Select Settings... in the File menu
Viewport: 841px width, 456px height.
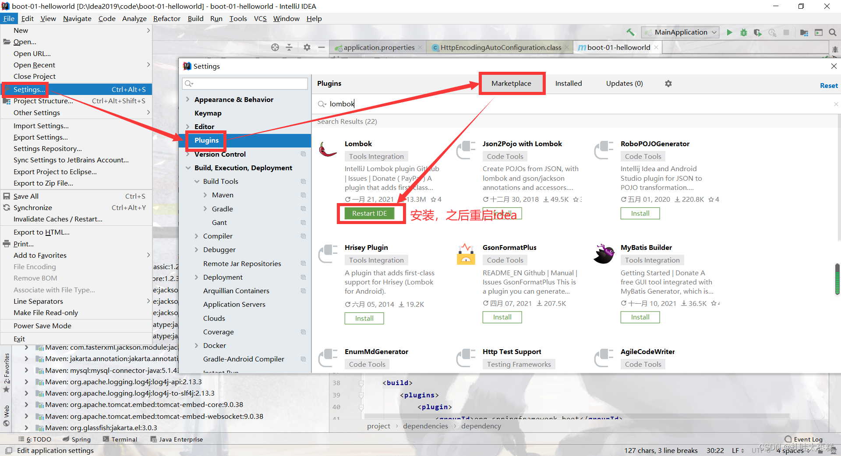(76, 89)
